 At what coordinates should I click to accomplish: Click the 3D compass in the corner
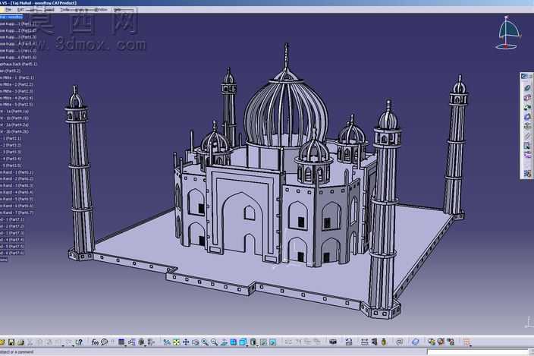pyautogui.click(x=508, y=33)
